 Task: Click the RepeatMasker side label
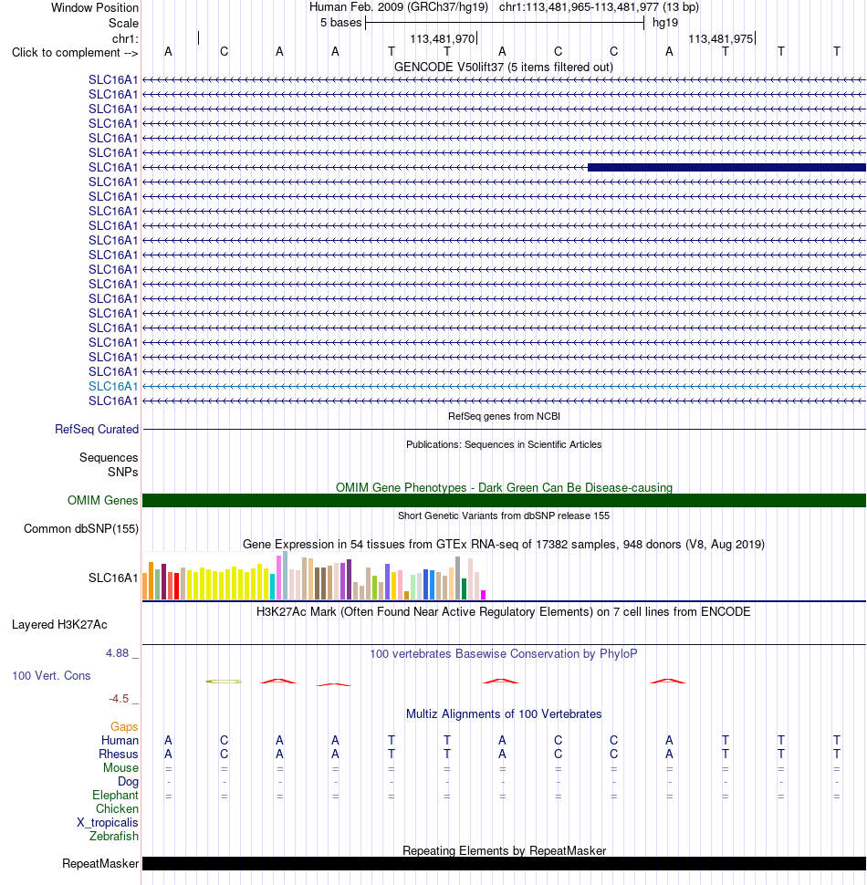100,864
